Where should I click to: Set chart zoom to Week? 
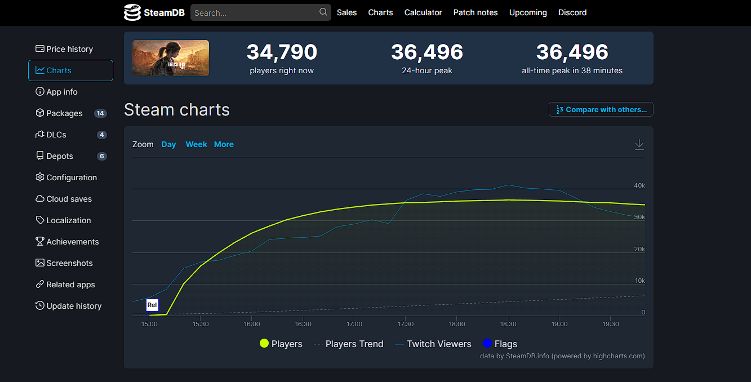coord(196,144)
